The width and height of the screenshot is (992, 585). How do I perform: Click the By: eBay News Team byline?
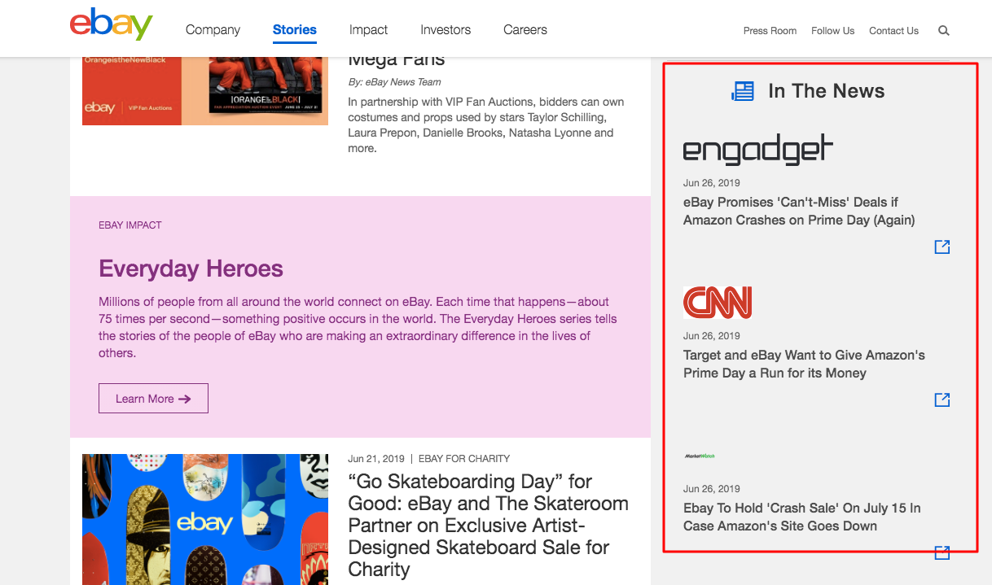pyautogui.click(x=394, y=82)
